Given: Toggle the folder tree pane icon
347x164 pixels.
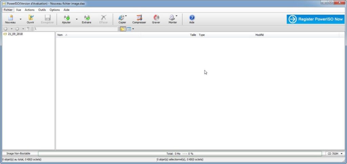Looking at the screenshot, I should (123, 29).
